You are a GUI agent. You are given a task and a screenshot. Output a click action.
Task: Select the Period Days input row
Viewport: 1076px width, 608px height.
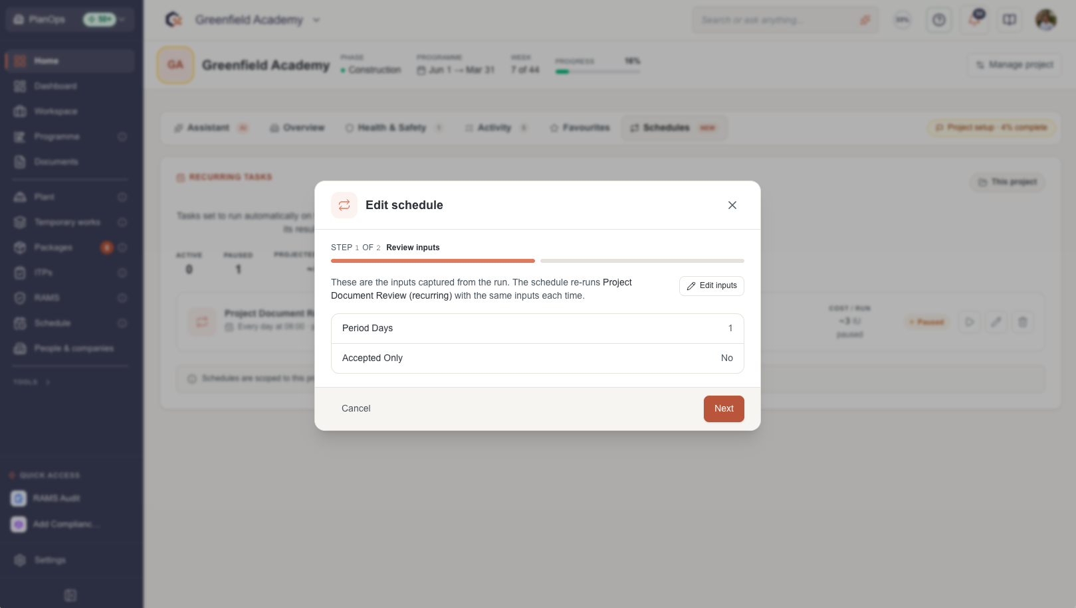(x=537, y=329)
